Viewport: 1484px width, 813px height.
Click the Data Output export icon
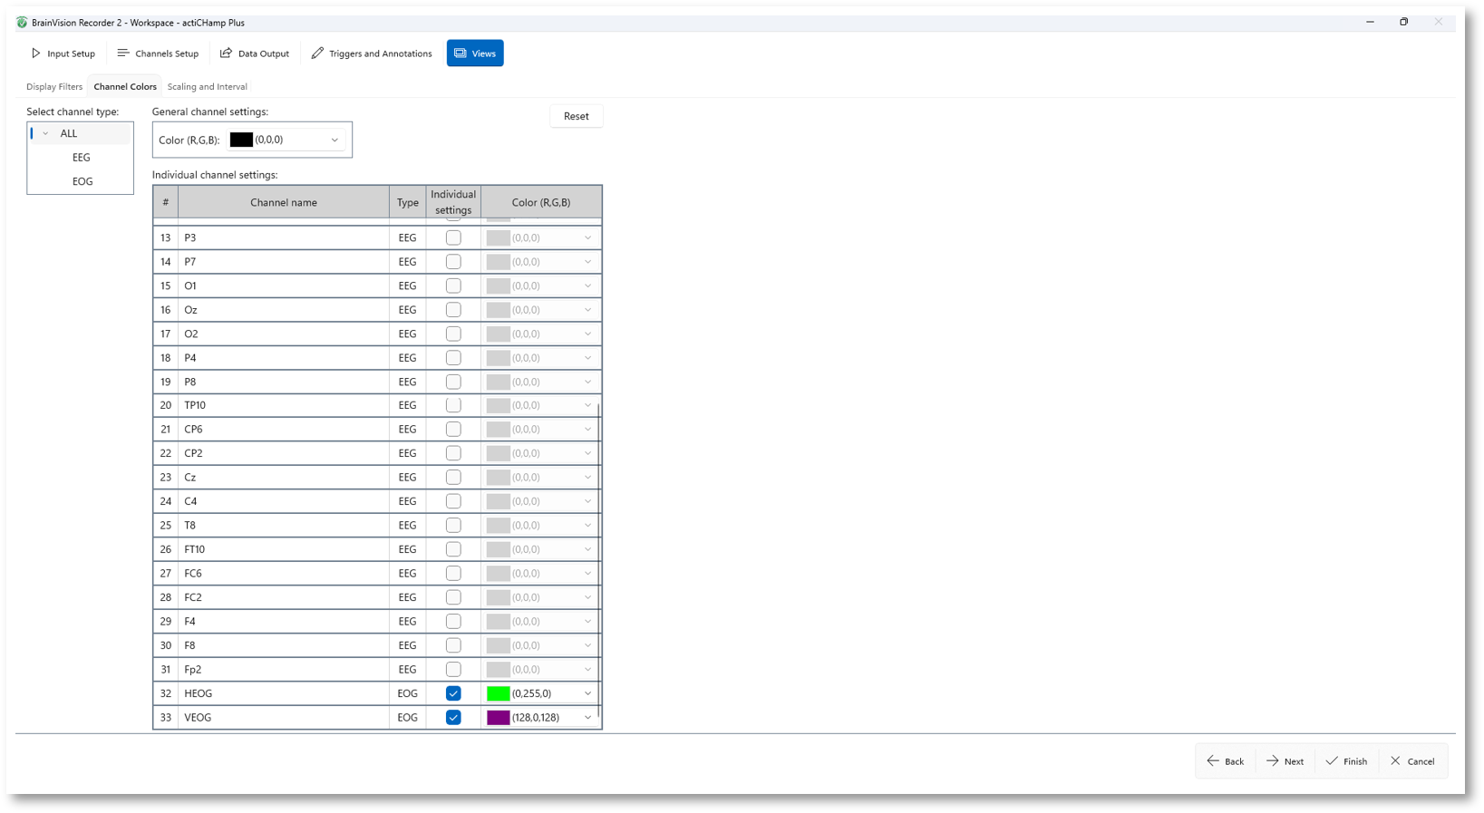226,53
